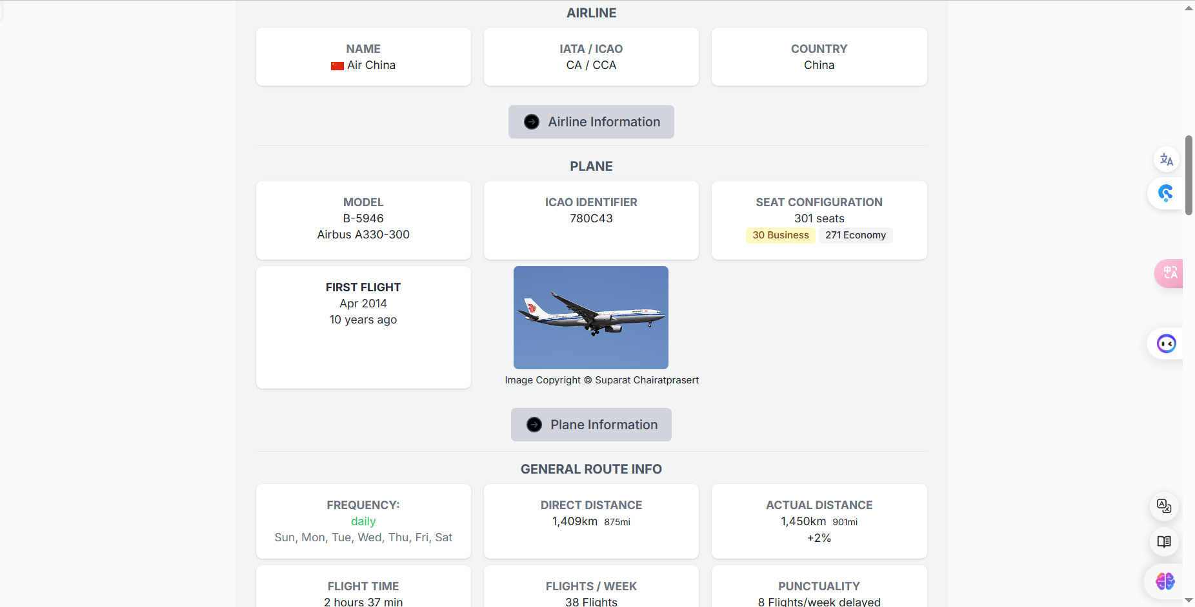Click the China flag next to Air China
The image size is (1195, 607).
337,66
